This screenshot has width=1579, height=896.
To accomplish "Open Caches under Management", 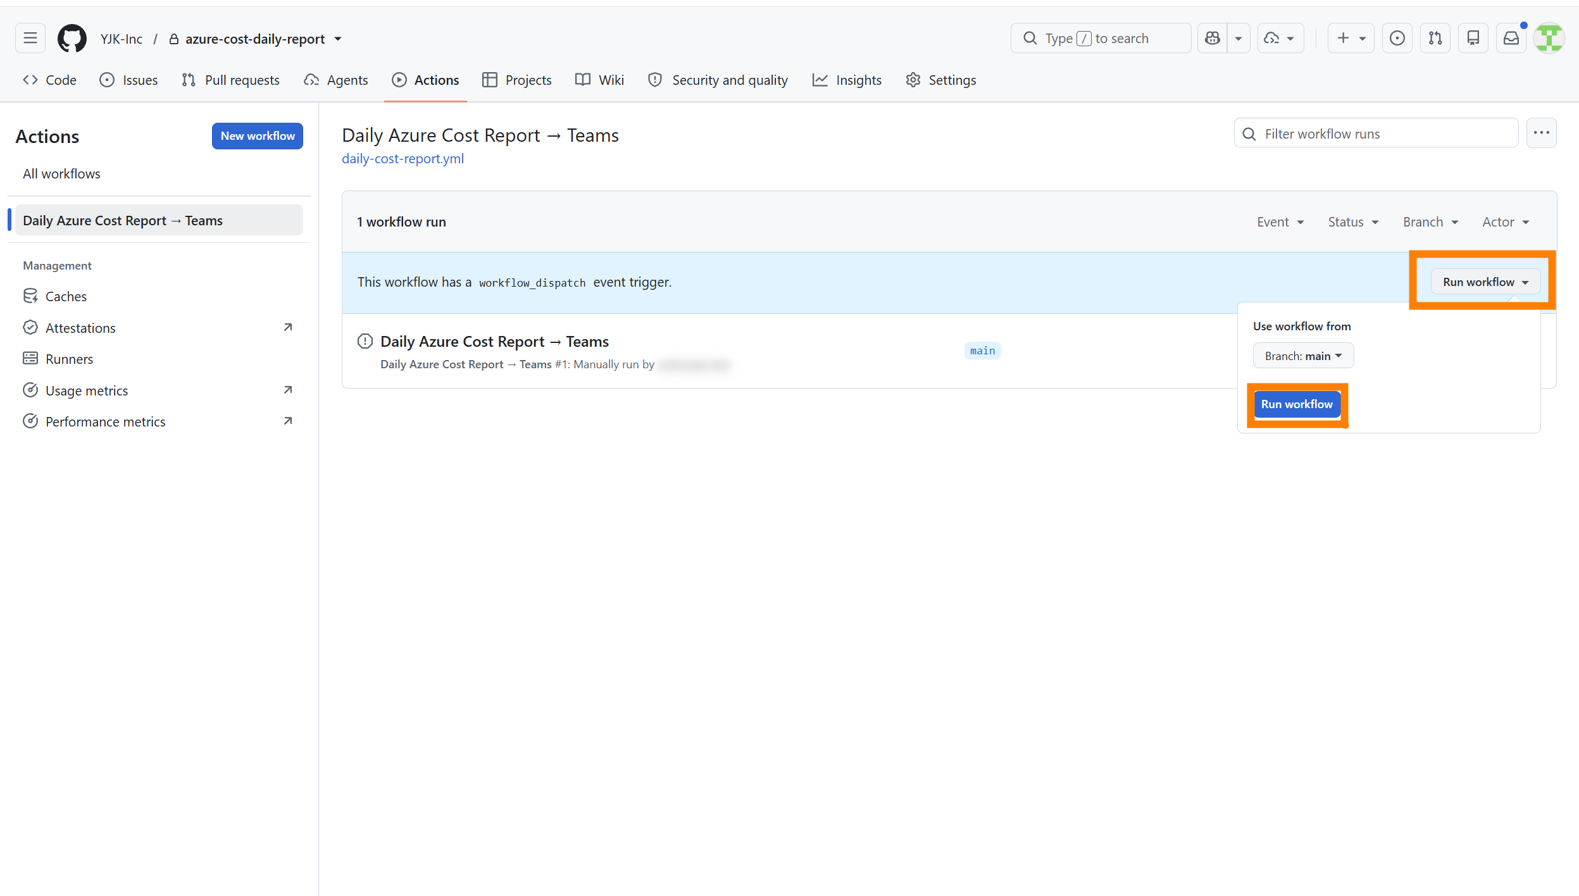I will [159, 296].
